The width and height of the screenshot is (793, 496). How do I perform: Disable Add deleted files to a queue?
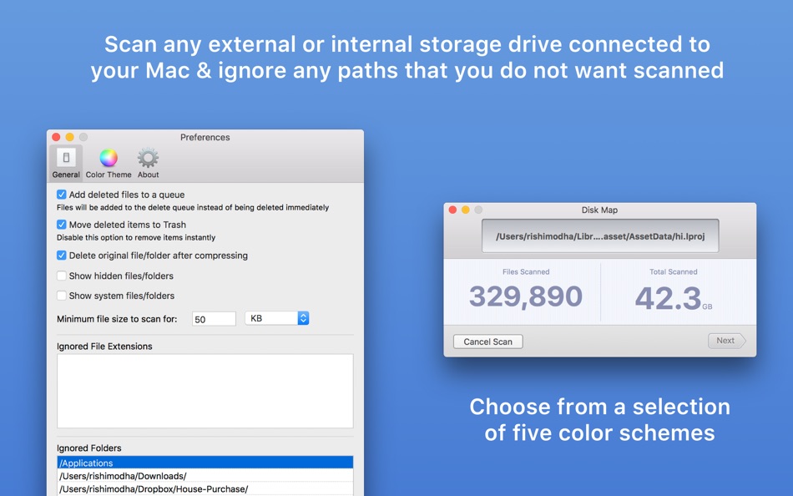pos(62,195)
